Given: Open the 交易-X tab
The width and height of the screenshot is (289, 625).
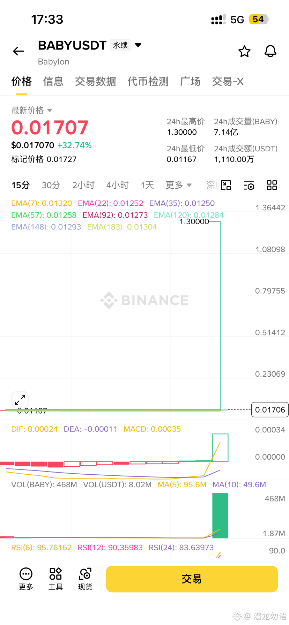Looking at the screenshot, I should pos(228,82).
